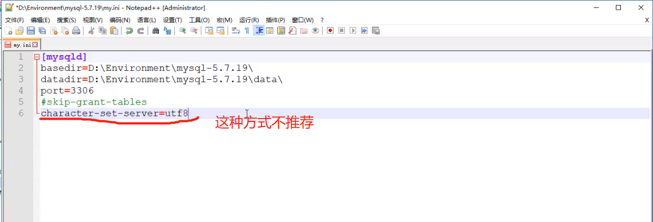Click the User Defined Language icon

coord(270,30)
